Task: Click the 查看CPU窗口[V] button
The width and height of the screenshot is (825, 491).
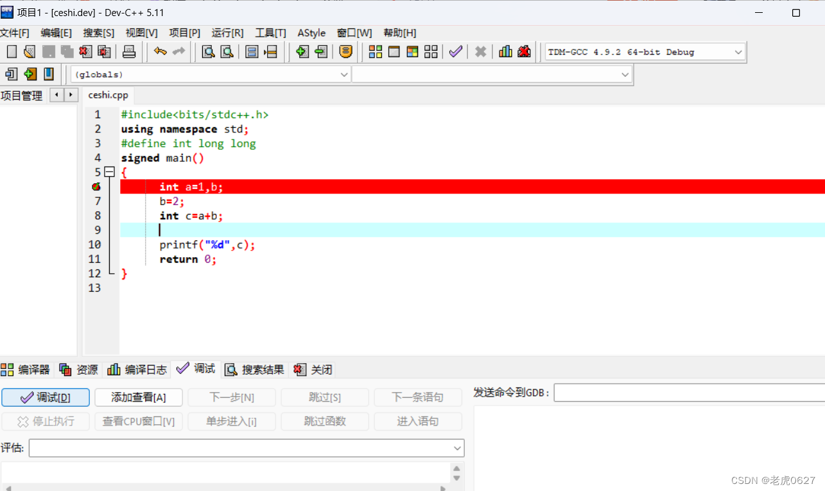Action: click(139, 422)
